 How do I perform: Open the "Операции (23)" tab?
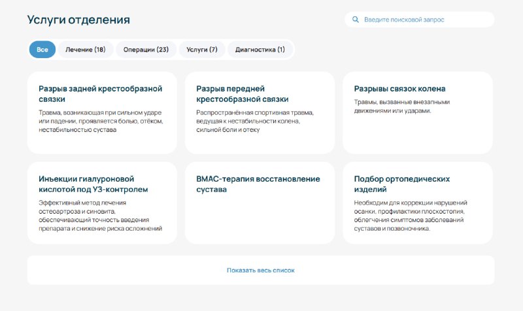(x=146, y=50)
